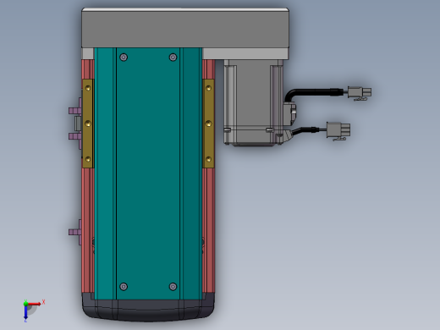Click the top-left screw on teal cover
The width and height of the screenshot is (440, 330).
coord(124,58)
